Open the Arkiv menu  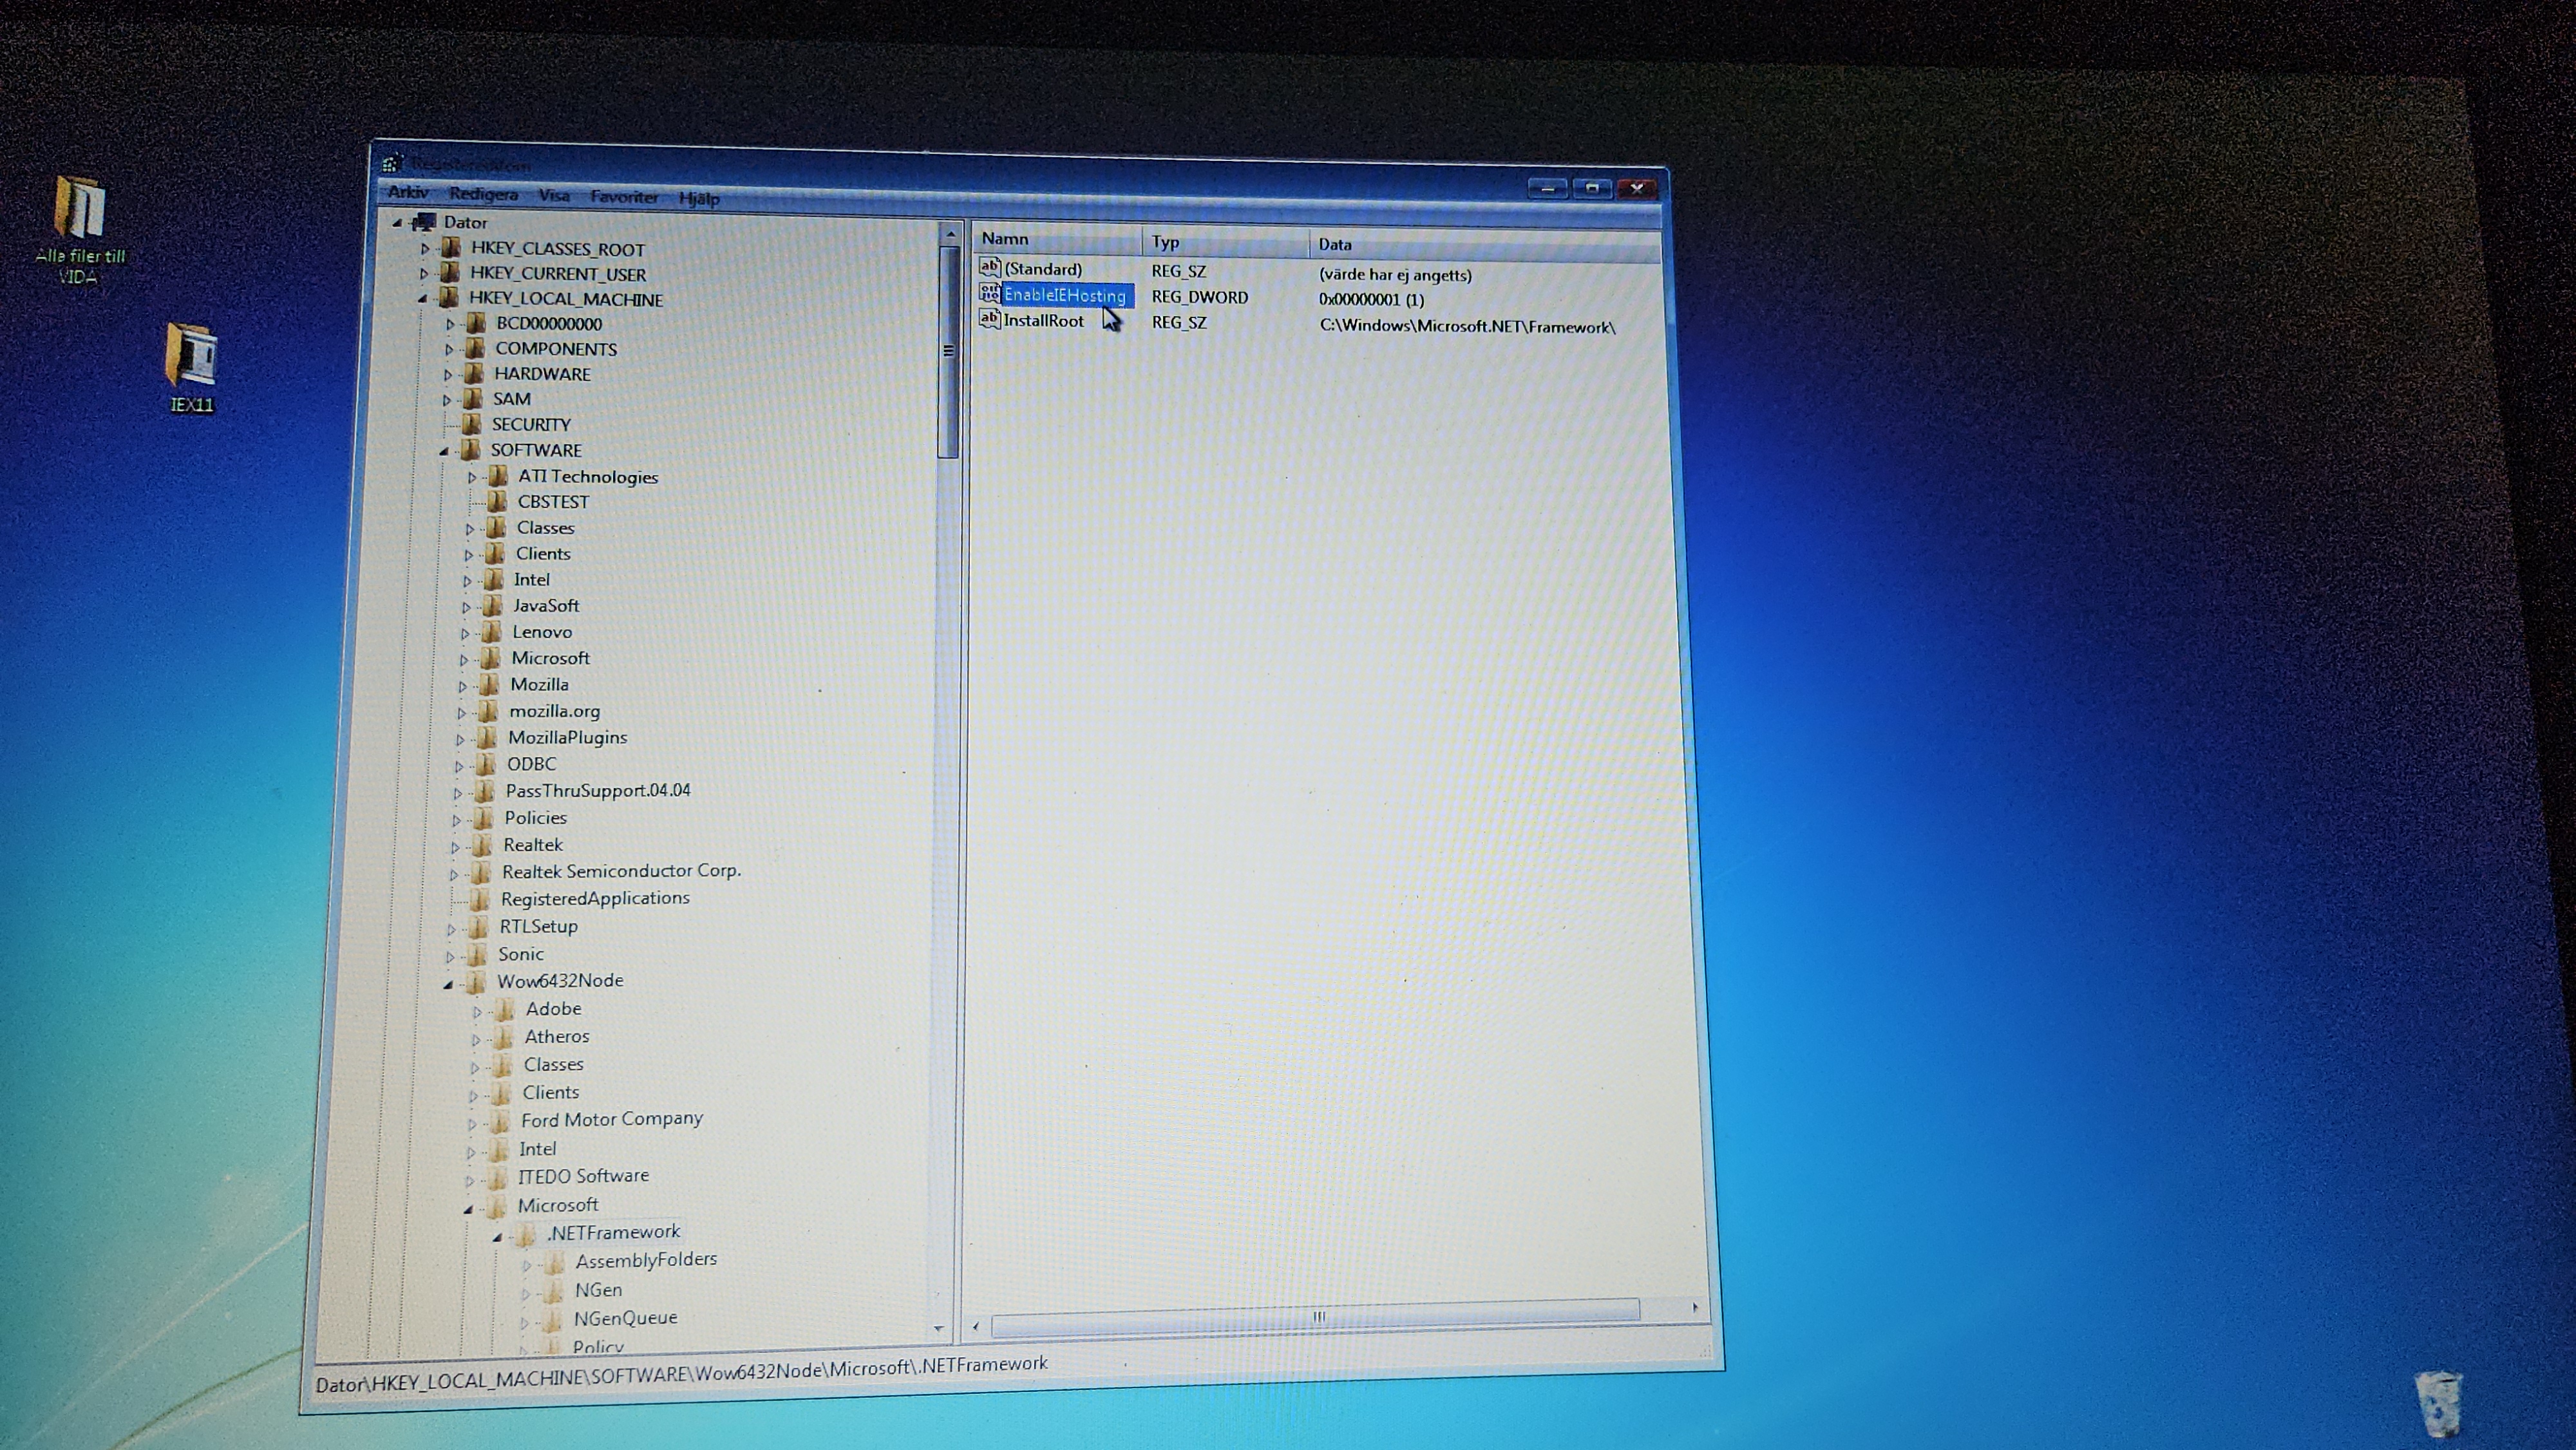click(408, 192)
